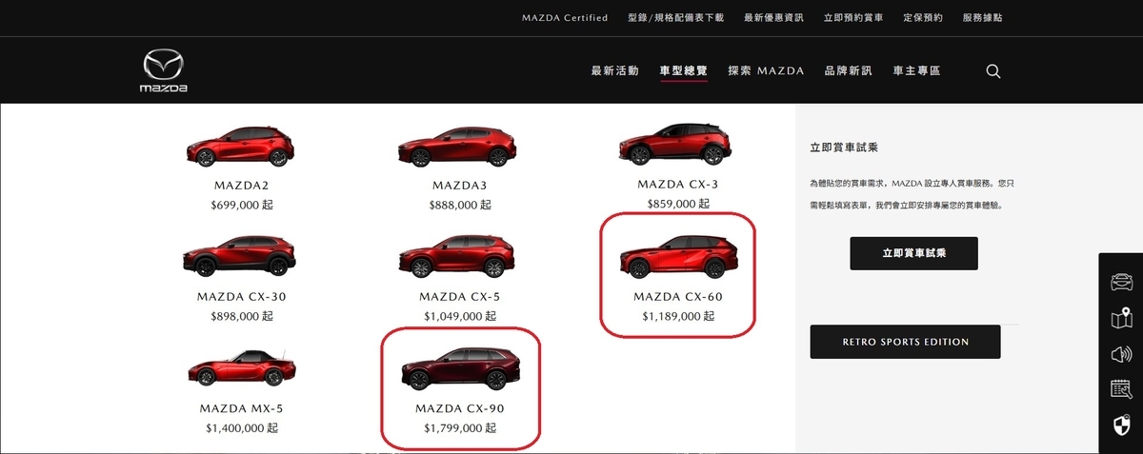
Task: Open 車主專區 navigation item
Action: (x=916, y=71)
